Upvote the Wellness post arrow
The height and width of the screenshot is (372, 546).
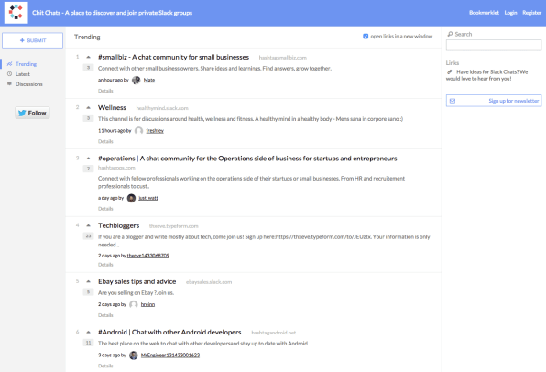pos(89,107)
